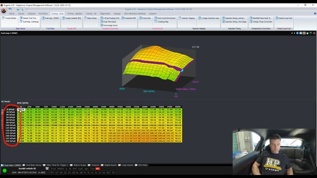Open the Inputs ribbon tab
The image size is (317, 178).
click(x=21, y=13)
